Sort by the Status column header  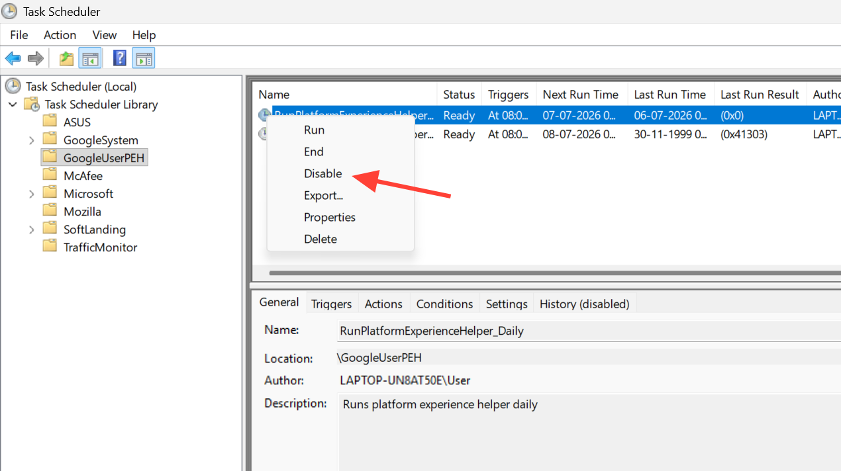pyautogui.click(x=460, y=94)
